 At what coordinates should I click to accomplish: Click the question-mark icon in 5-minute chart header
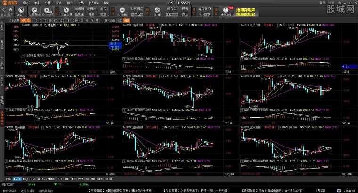pyautogui.click(x=42, y=77)
